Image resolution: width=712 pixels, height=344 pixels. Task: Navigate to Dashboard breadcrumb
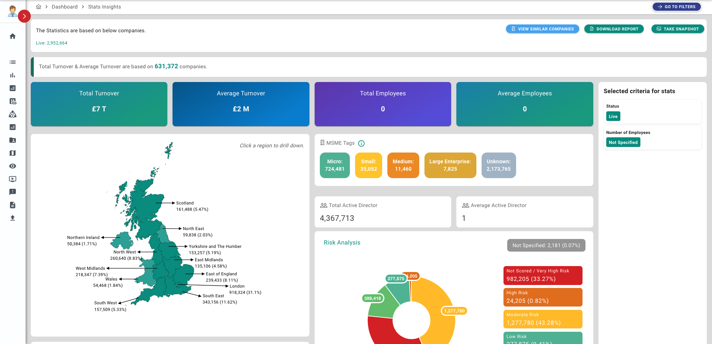65,7
